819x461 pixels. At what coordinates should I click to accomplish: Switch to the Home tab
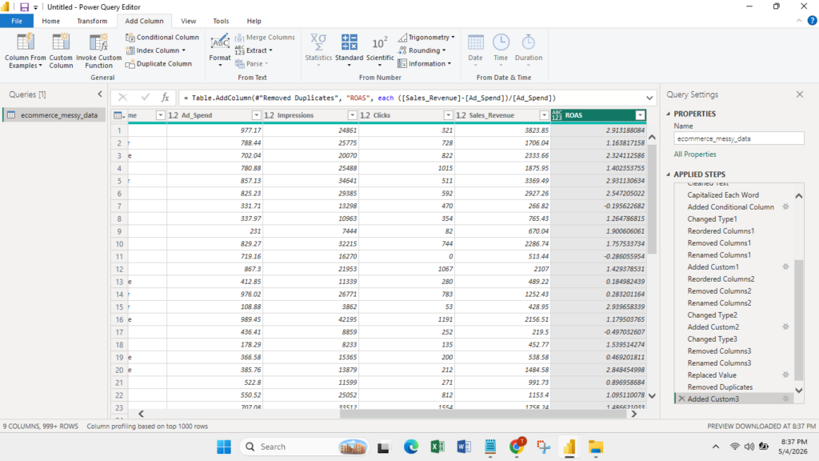coord(50,21)
